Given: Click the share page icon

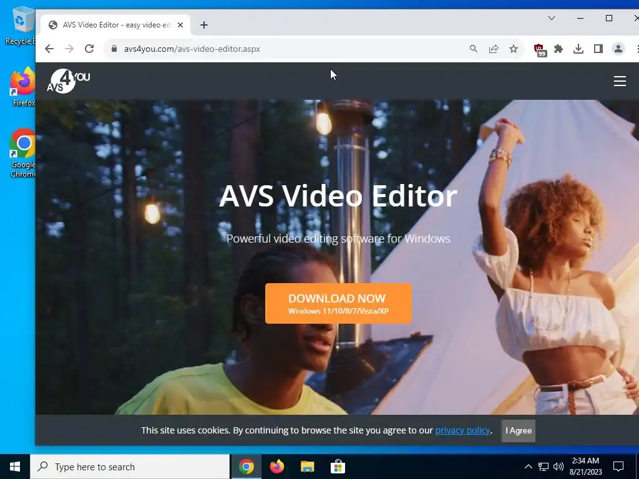Looking at the screenshot, I should tap(494, 49).
